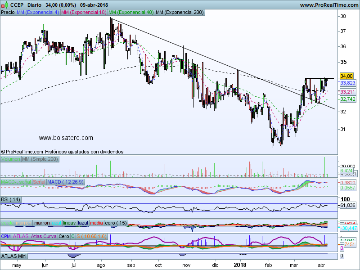Open the Diario timeframe selector
This screenshot has width=360, height=270.
point(36,5)
